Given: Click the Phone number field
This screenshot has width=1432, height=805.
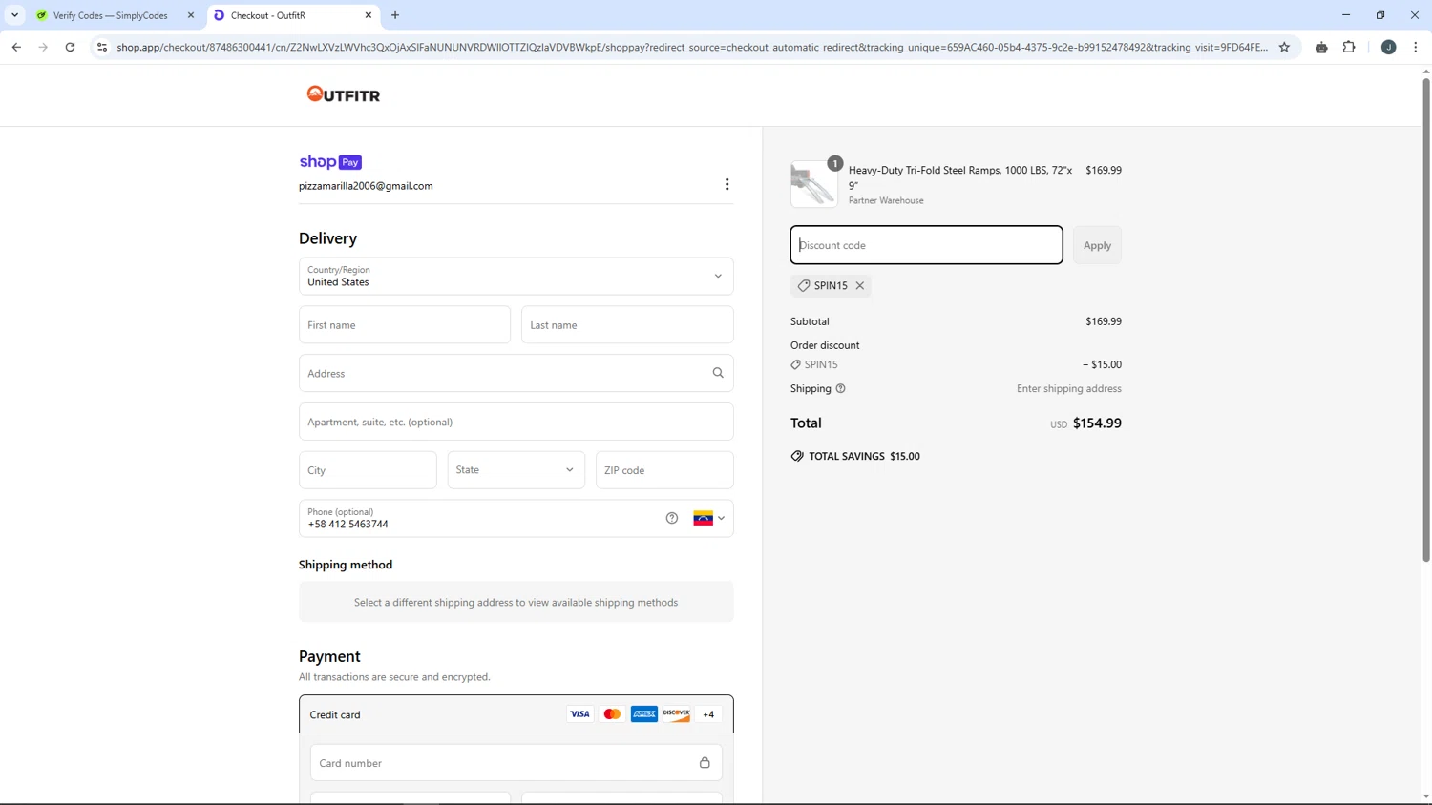Looking at the screenshot, I should click(x=516, y=518).
